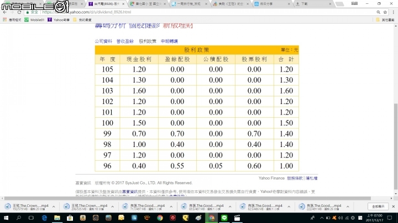The height and width of the screenshot is (223, 398).
Task: Click the 0.60 股票股利 value in year 96 row
Action: (254, 166)
